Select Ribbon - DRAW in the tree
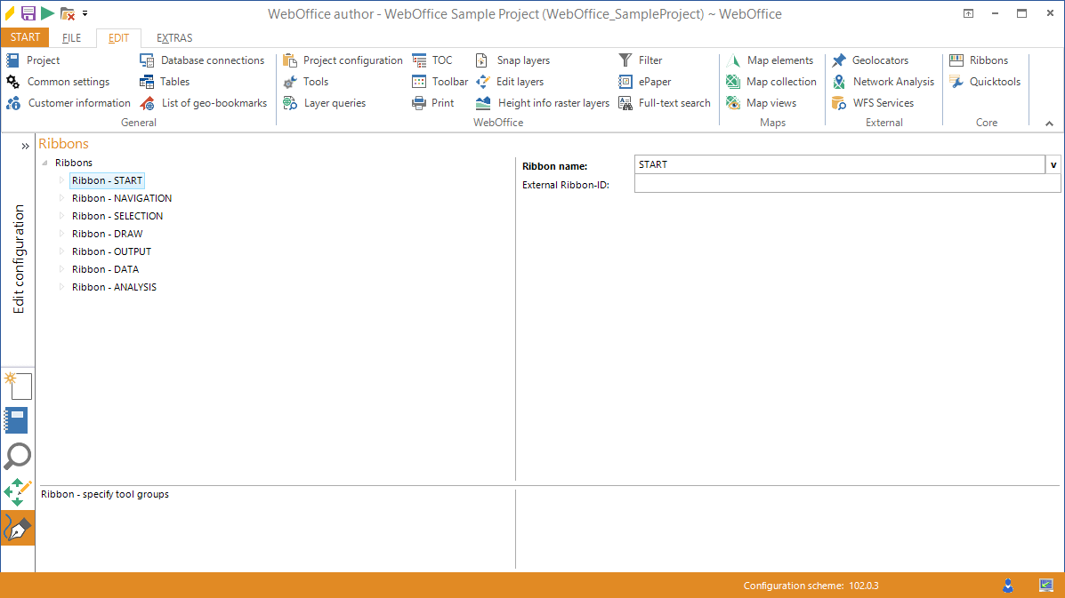The height and width of the screenshot is (598, 1065). [x=107, y=234]
